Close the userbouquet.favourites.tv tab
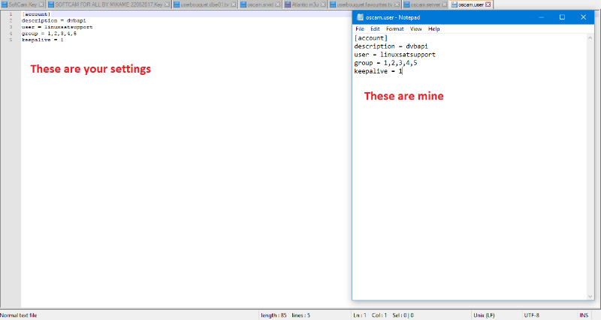This screenshot has height=320, width=601. coord(397,4)
